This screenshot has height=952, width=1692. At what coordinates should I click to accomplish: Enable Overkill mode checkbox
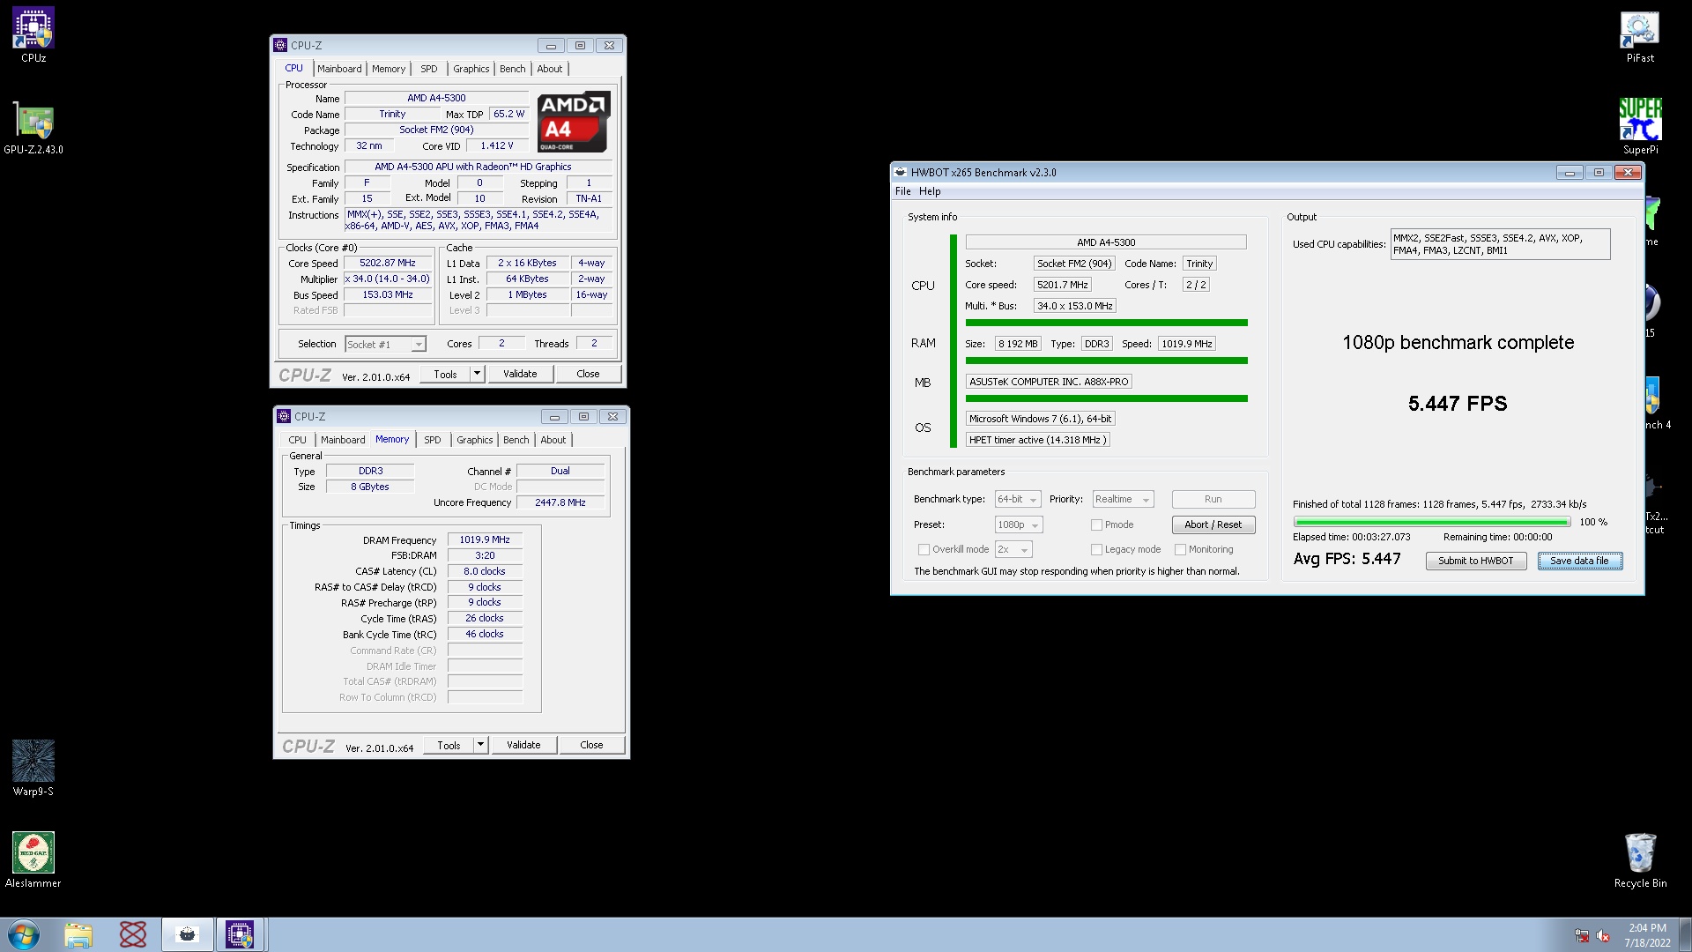[924, 549]
